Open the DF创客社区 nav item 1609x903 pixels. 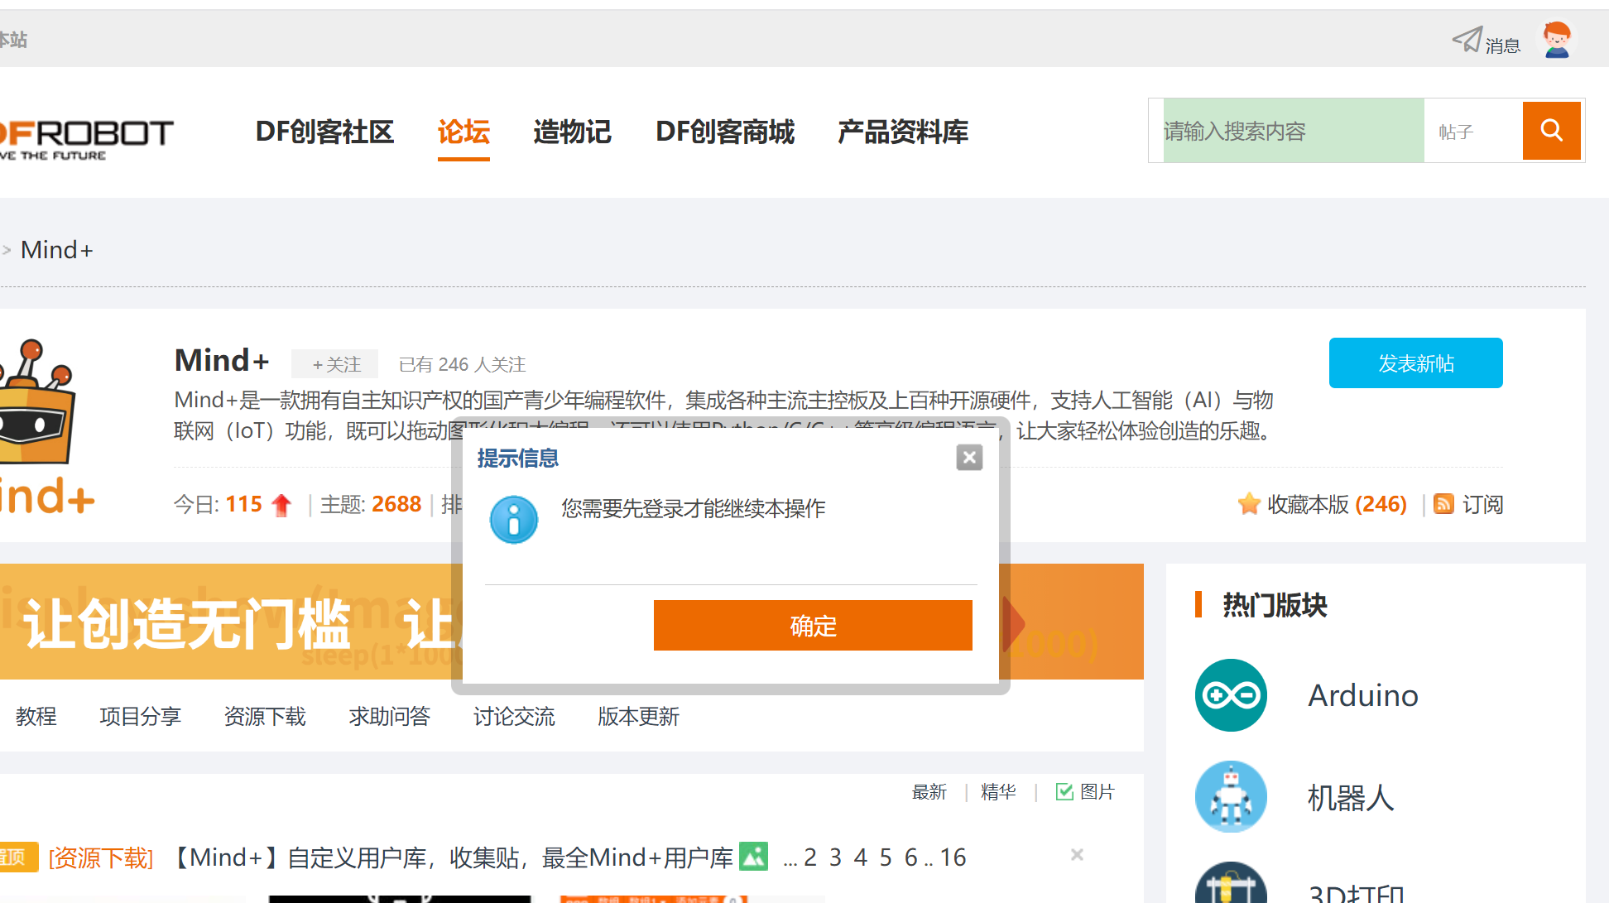point(324,132)
